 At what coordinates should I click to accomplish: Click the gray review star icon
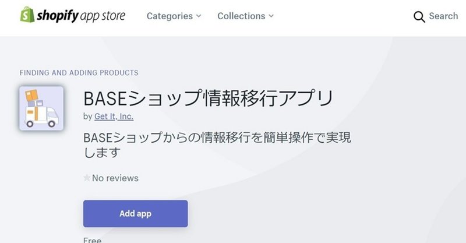click(x=87, y=178)
